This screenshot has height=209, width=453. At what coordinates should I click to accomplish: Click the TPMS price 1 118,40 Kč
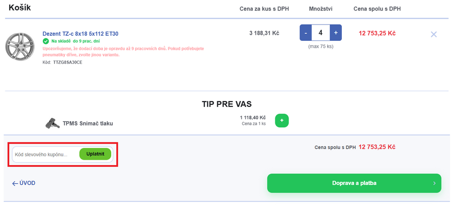[x=253, y=117]
